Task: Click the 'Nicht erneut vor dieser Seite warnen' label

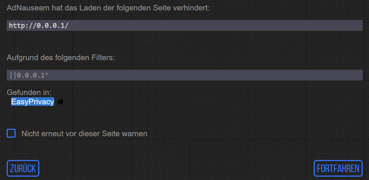Action: 84,134
